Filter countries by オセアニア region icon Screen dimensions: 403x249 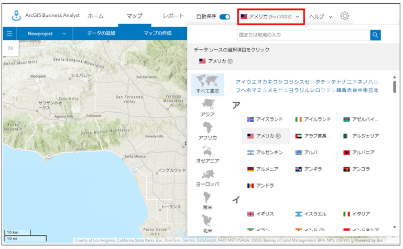pos(208,155)
